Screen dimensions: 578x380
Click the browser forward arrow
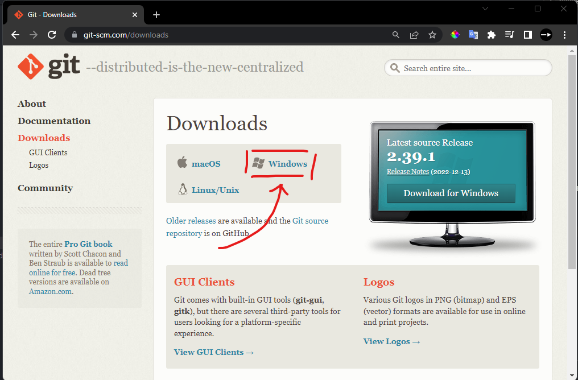tap(34, 35)
